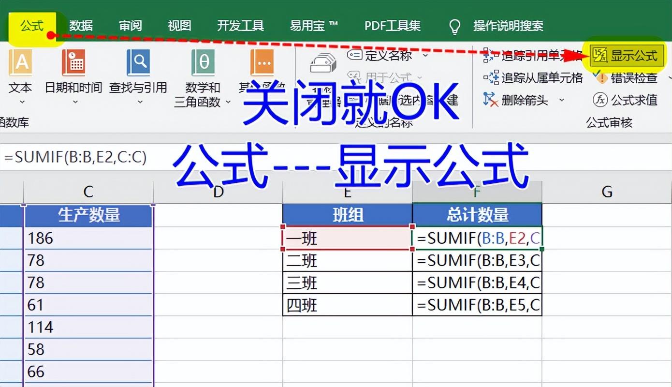Image resolution: width=672 pixels, height=387 pixels.
Task: Click the orange 其他函数 book icon
Action: point(262,63)
